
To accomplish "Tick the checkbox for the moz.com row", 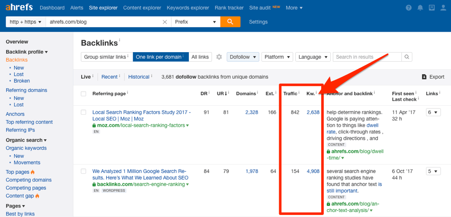I will click(x=83, y=112).
